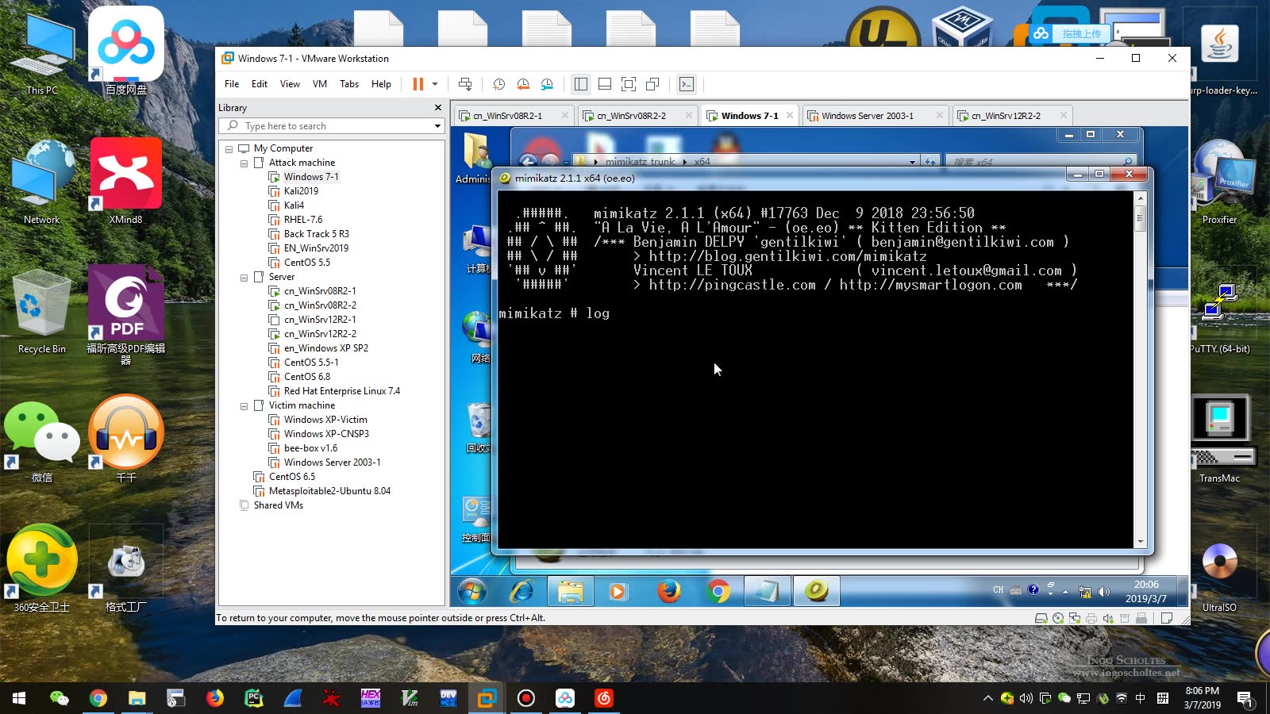
Task: Click the VMware network adapter status icon
Action: coord(1075,619)
